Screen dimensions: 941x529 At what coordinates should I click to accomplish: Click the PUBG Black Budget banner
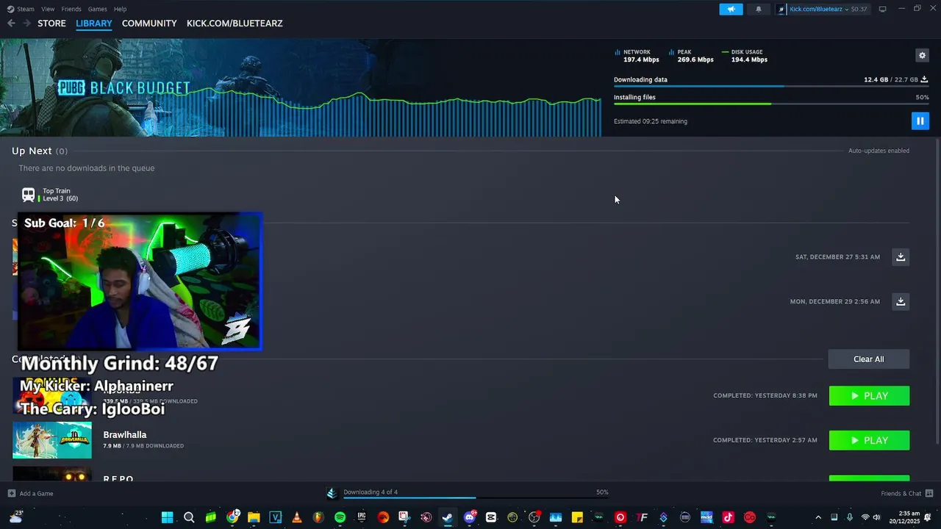[301, 87]
